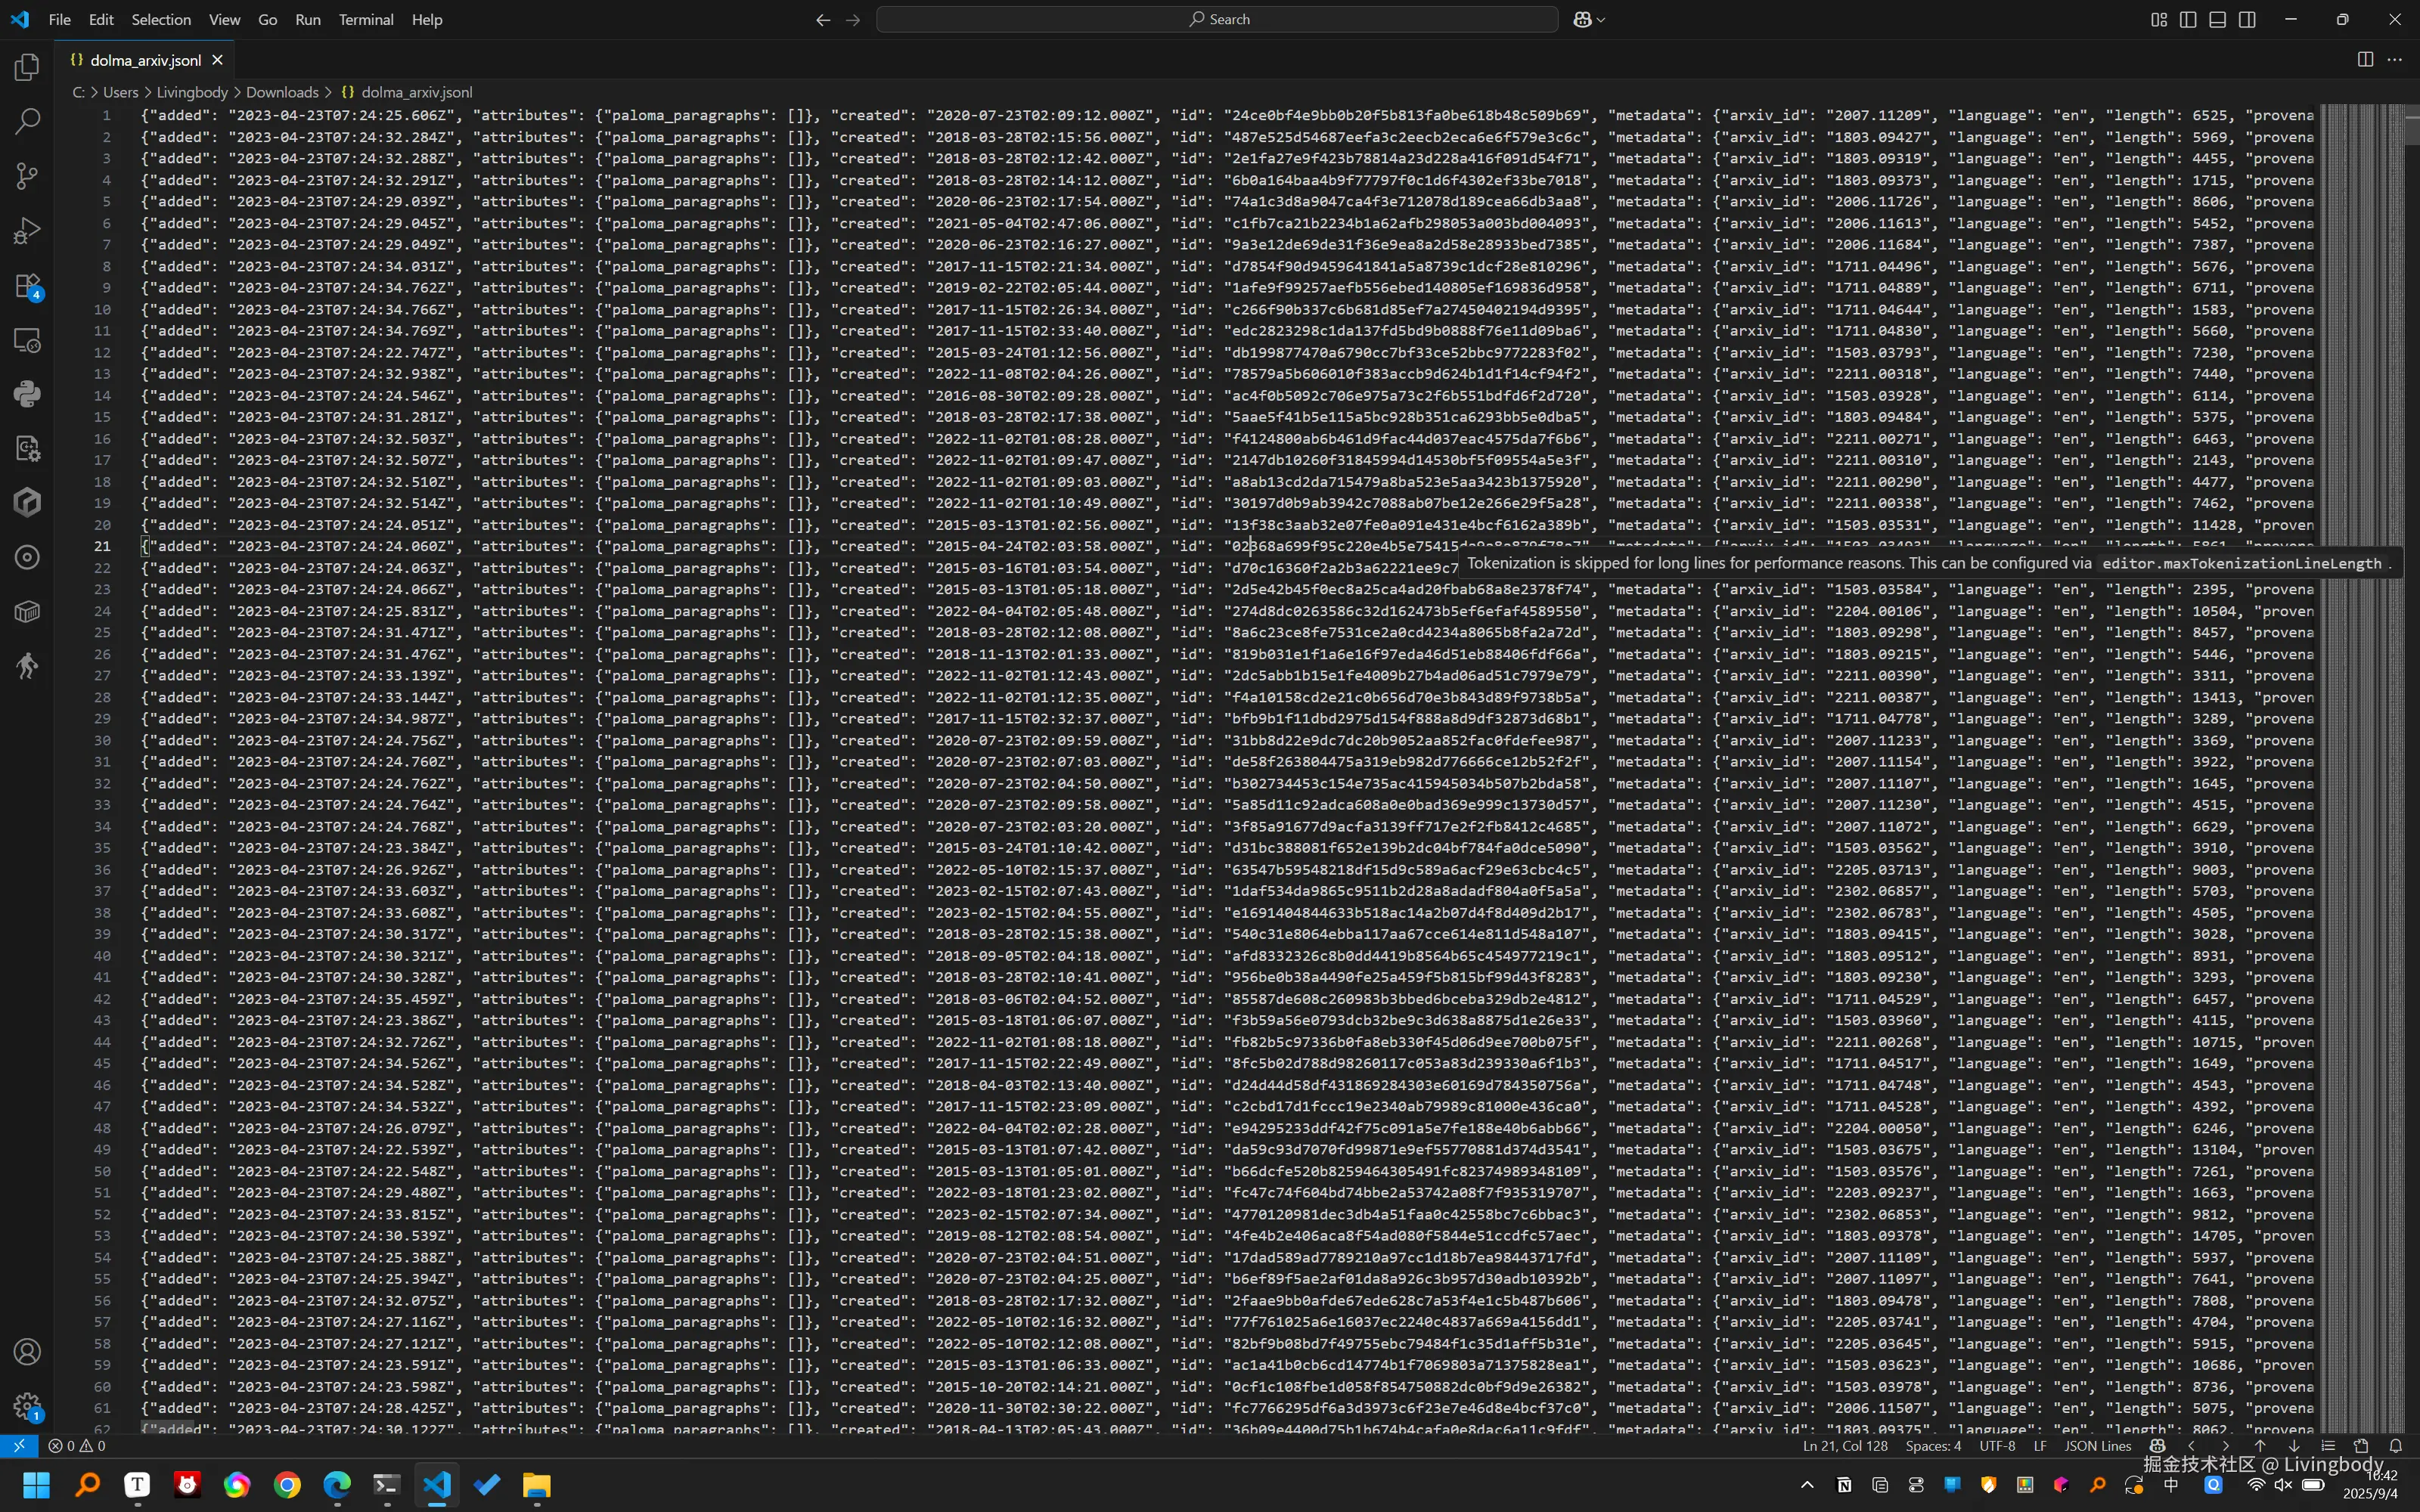Open the Selection menu

point(161,20)
